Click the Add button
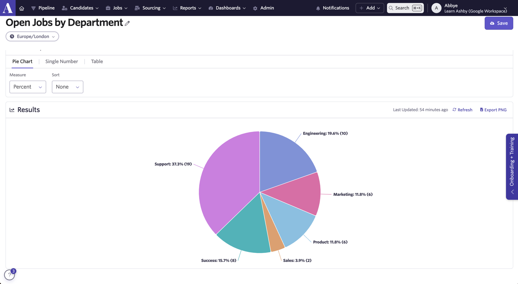Image resolution: width=518 pixels, height=284 pixels. [x=370, y=8]
